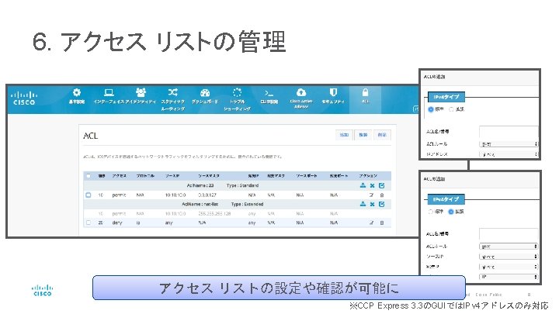Select 拡張 radio in the extended-type ACL dialog
The image size is (559, 314).
[451, 212]
